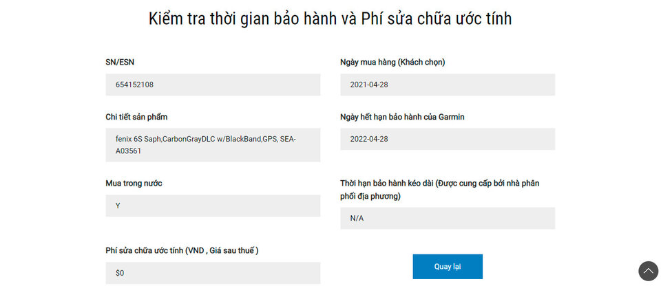Click the extended warranty field showing N/A
This screenshot has height=308, width=661.
click(x=448, y=218)
